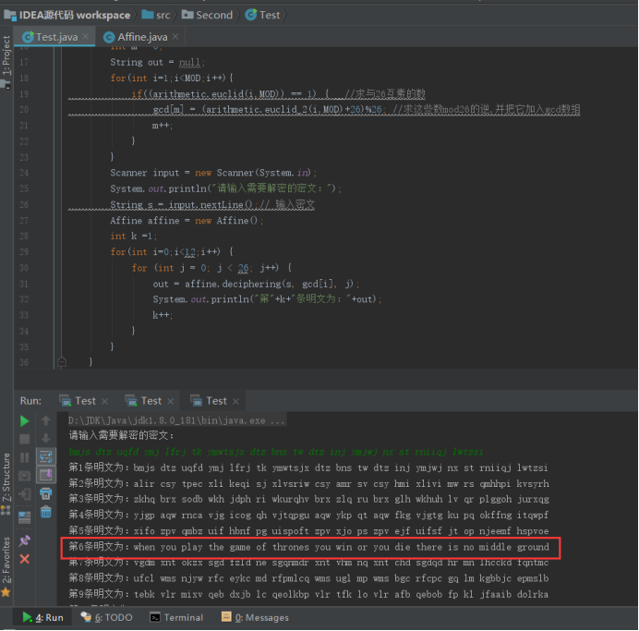Image resolution: width=639 pixels, height=631 pixels.
Task: Click the 请输入需要解密的密文 prompt in console
Action: click(122, 436)
